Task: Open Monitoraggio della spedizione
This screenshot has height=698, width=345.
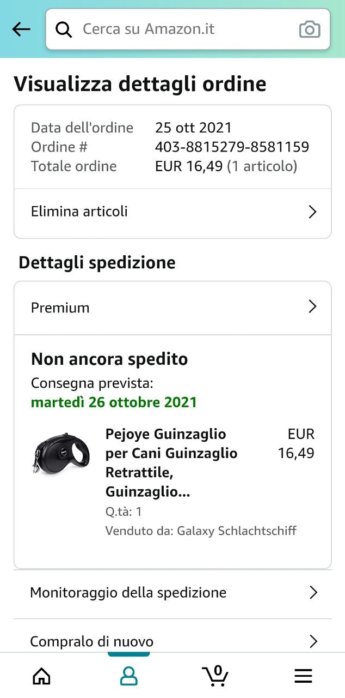Action: (x=128, y=593)
